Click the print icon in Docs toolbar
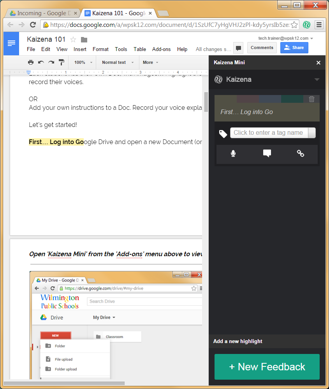The width and height of the screenshot is (329, 389). pyautogui.click(x=30, y=62)
